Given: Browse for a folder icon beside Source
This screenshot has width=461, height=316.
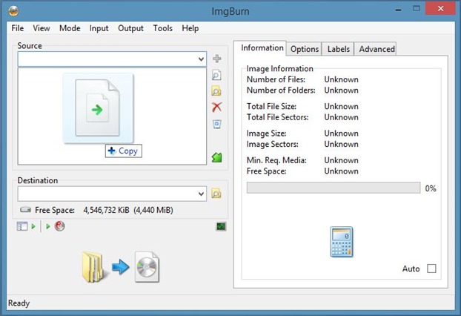Looking at the screenshot, I should [x=216, y=91].
